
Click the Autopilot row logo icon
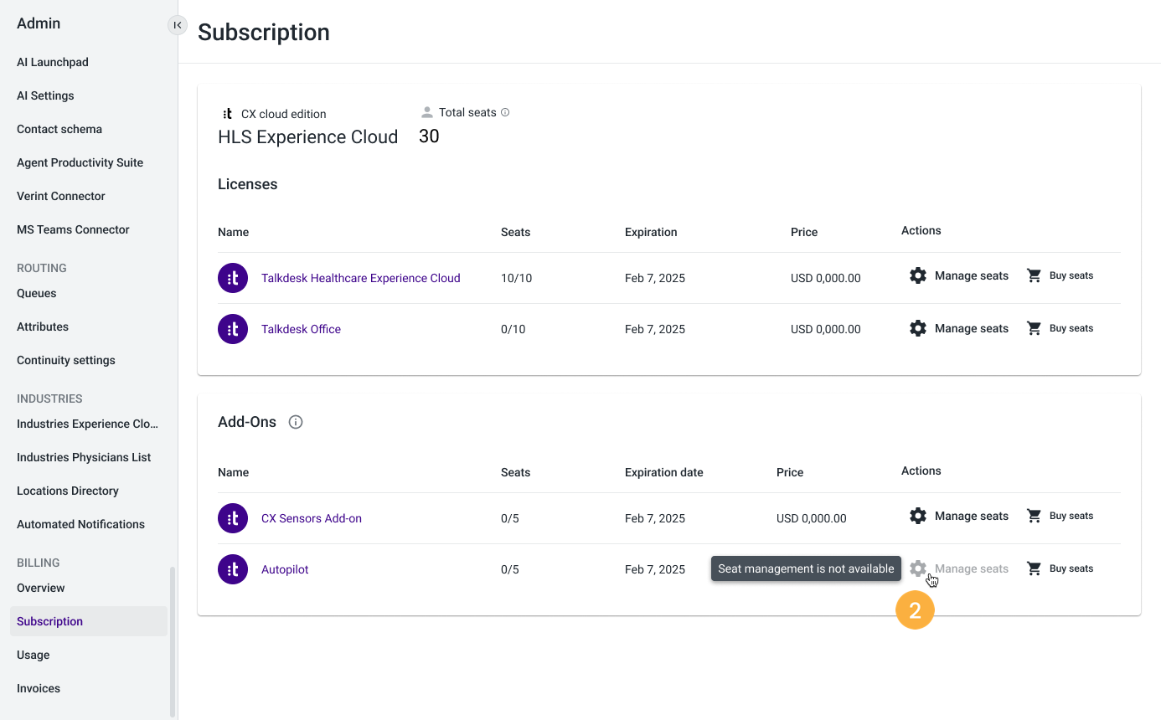click(233, 569)
